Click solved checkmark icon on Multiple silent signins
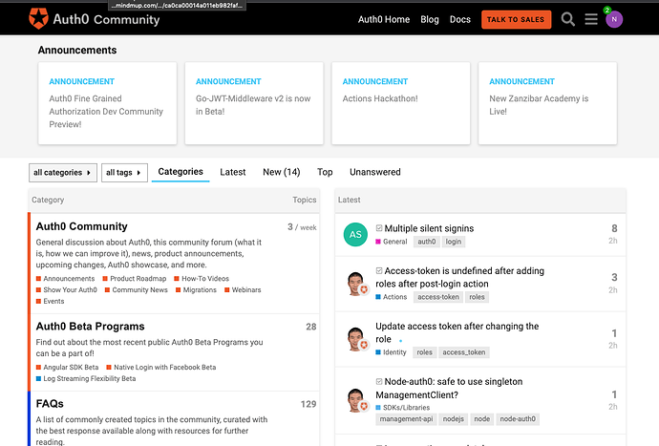The image size is (659, 446). [x=379, y=228]
